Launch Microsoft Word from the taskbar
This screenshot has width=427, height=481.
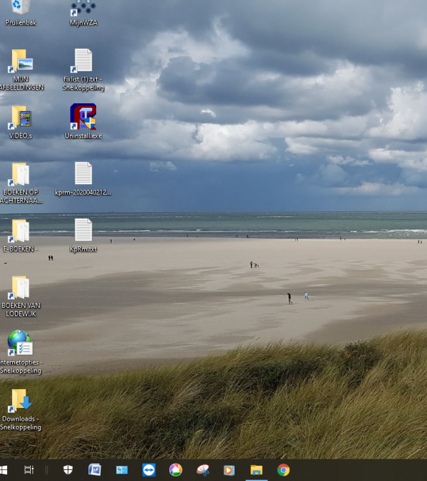click(x=95, y=470)
